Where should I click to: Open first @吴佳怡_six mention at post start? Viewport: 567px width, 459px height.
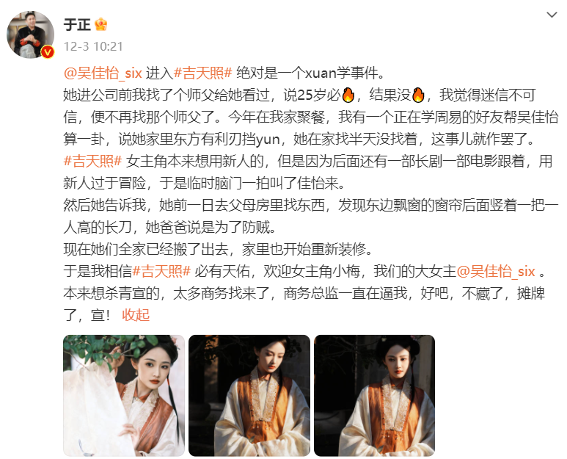click(103, 73)
